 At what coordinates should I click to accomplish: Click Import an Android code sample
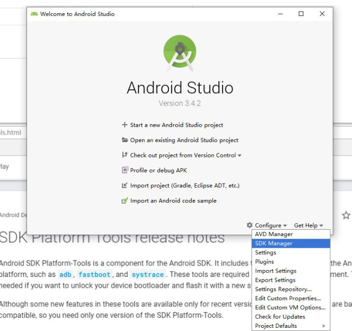173,201
